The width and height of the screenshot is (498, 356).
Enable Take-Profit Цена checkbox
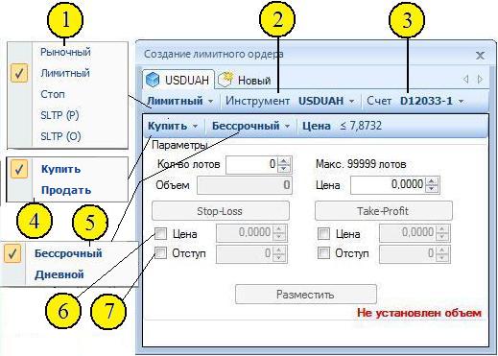coord(323,234)
